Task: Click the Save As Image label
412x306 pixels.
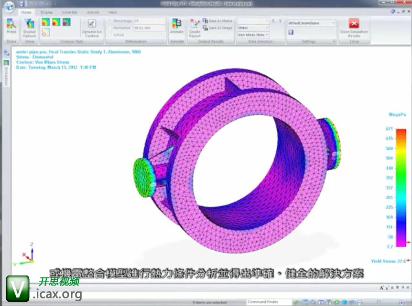Action: [x=220, y=28]
